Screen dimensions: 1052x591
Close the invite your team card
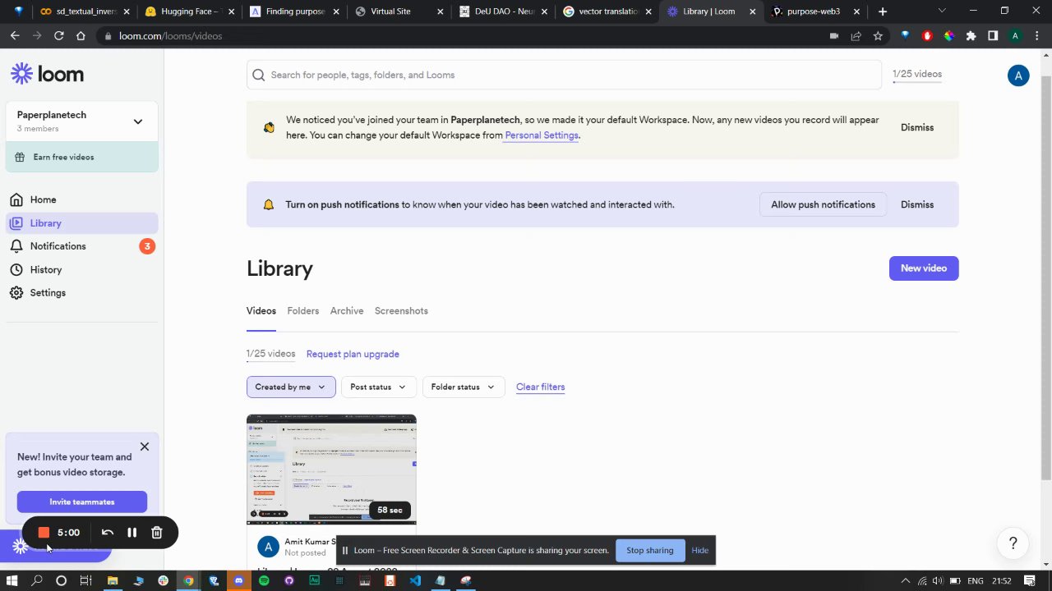coord(145,447)
